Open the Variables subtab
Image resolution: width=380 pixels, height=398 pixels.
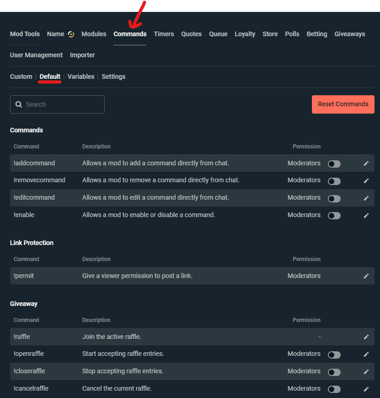click(81, 76)
